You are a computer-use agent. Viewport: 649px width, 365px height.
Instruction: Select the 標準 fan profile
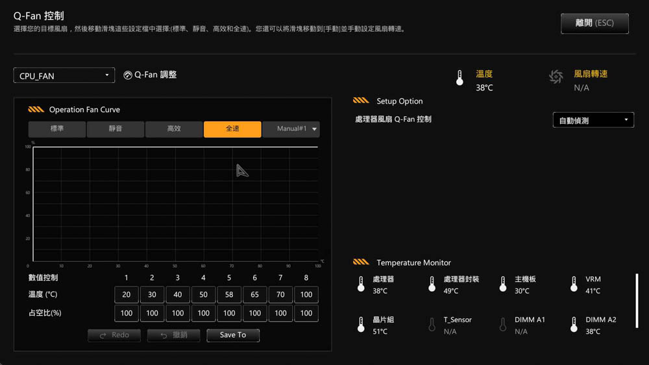[57, 129]
